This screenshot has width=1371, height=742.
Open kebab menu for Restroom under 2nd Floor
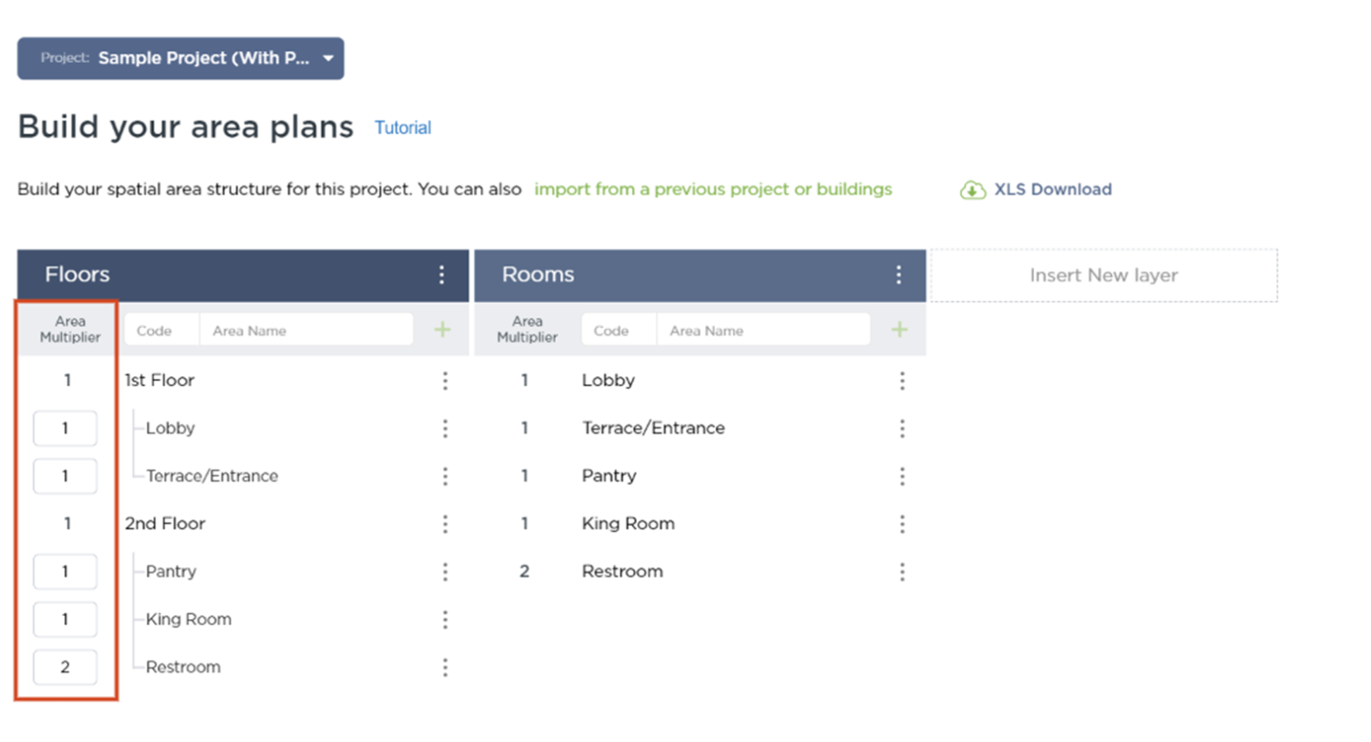click(445, 667)
